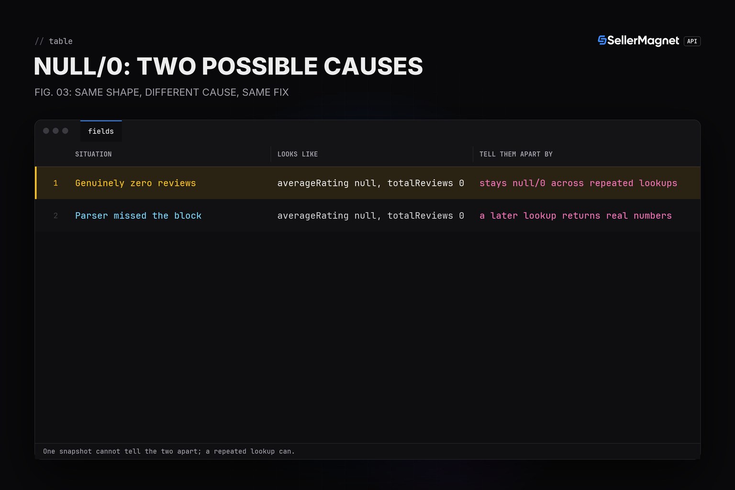Click the 'FIG. 03' subtitle line
Screen dimensions: 735x490
(162, 92)
